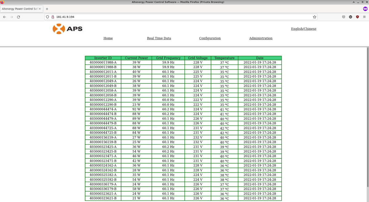Click the browser Back arrow
Image resolution: width=369 pixels, height=202 pixels.
(4, 17)
